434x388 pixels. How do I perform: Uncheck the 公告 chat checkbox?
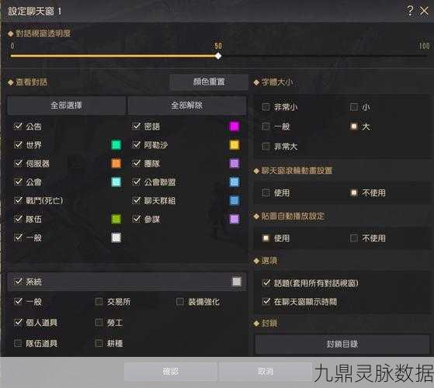coord(19,126)
